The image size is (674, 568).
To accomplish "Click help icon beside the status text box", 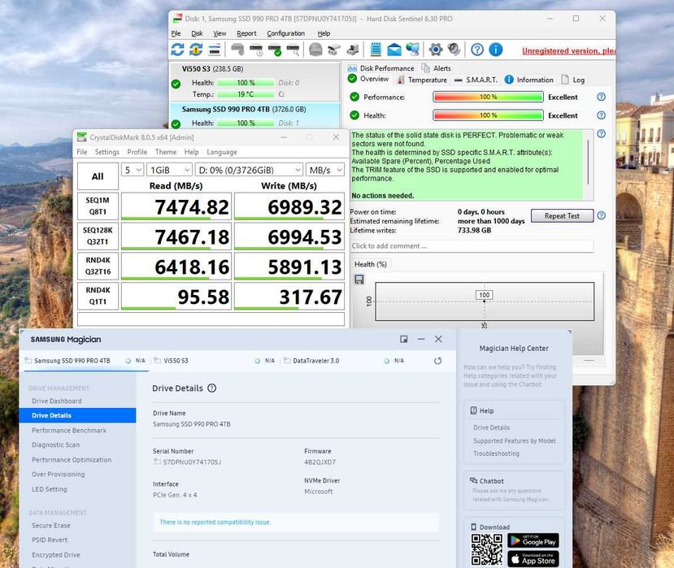I will [602, 133].
